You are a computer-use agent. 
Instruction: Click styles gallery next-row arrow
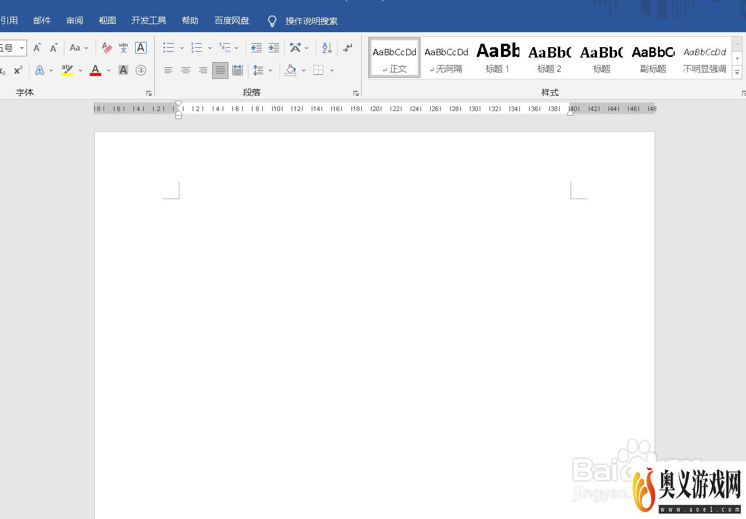[737, 58]
